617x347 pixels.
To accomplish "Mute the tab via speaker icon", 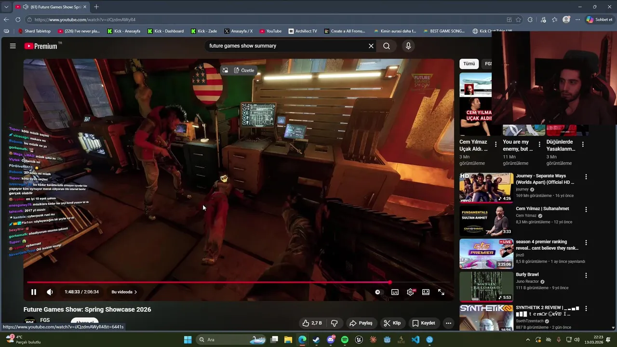I will coord(25,7).
